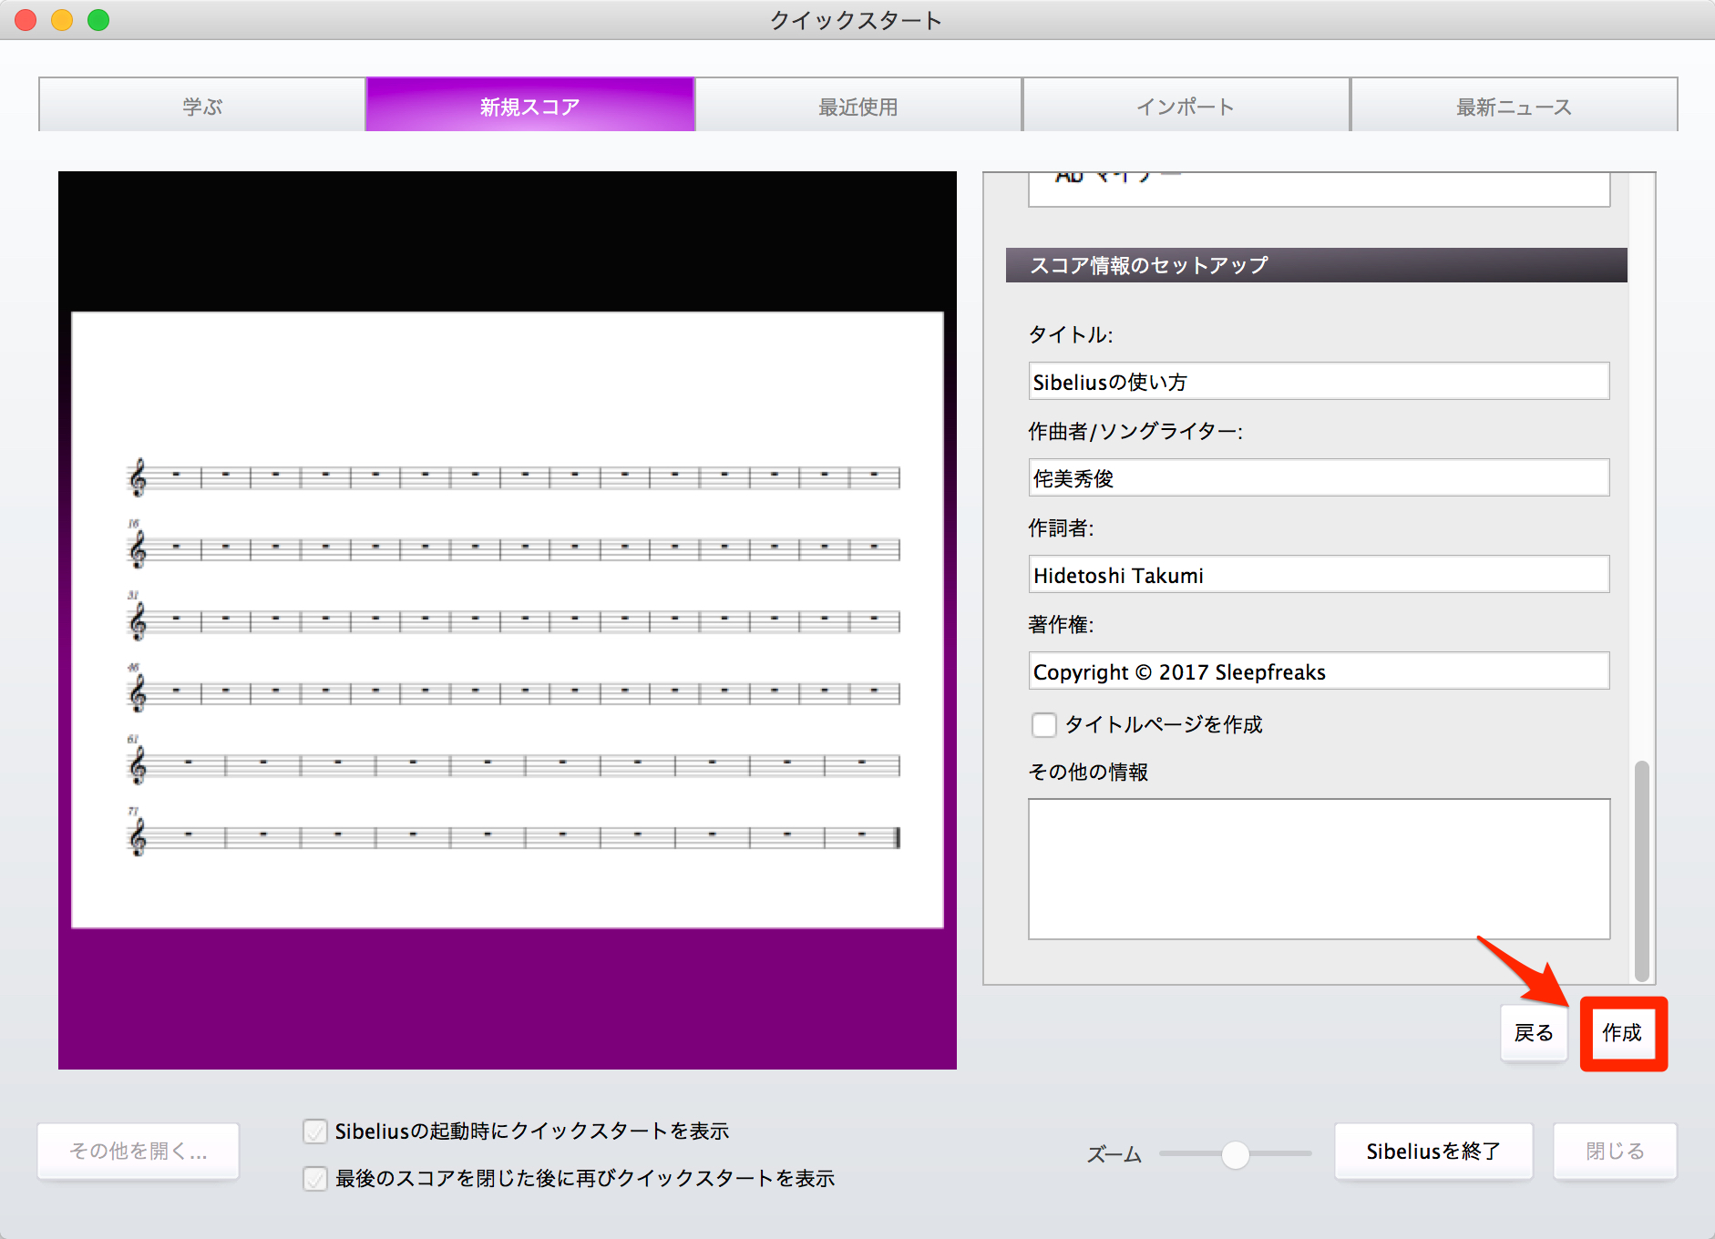
Task: Select the 新規スコア tab
Action: tap(530, 106)
